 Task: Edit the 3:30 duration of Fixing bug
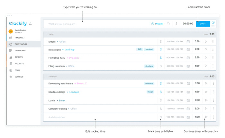tap(197, 57)
